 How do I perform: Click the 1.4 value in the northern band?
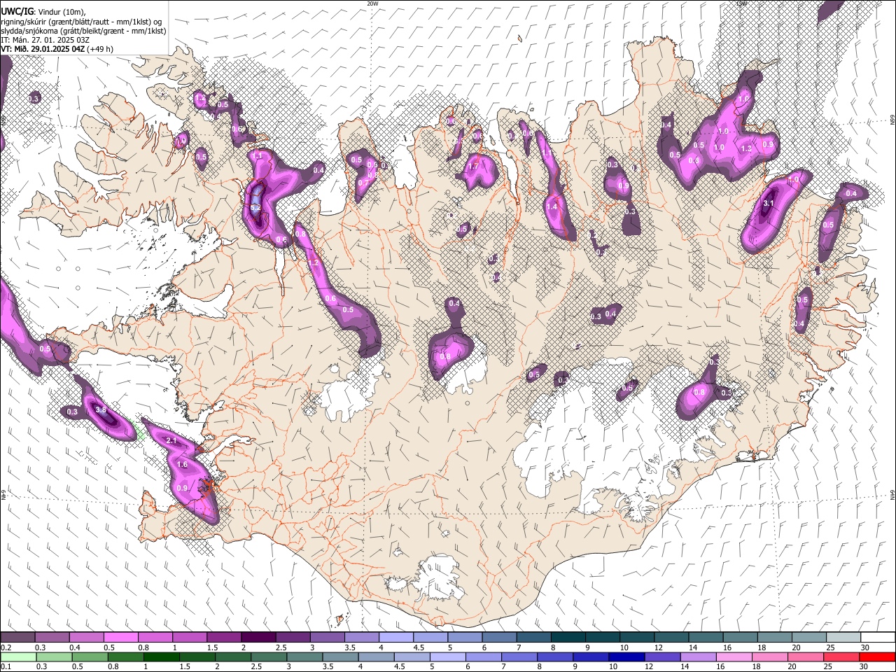(x=552, y=207)
